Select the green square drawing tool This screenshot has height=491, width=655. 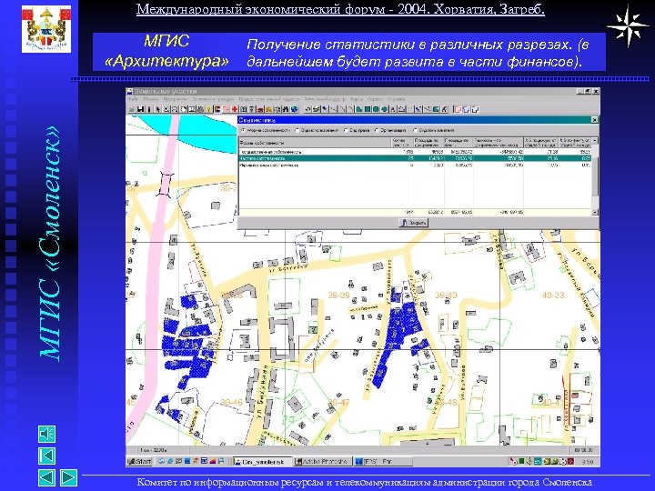(x=368, y=109)
